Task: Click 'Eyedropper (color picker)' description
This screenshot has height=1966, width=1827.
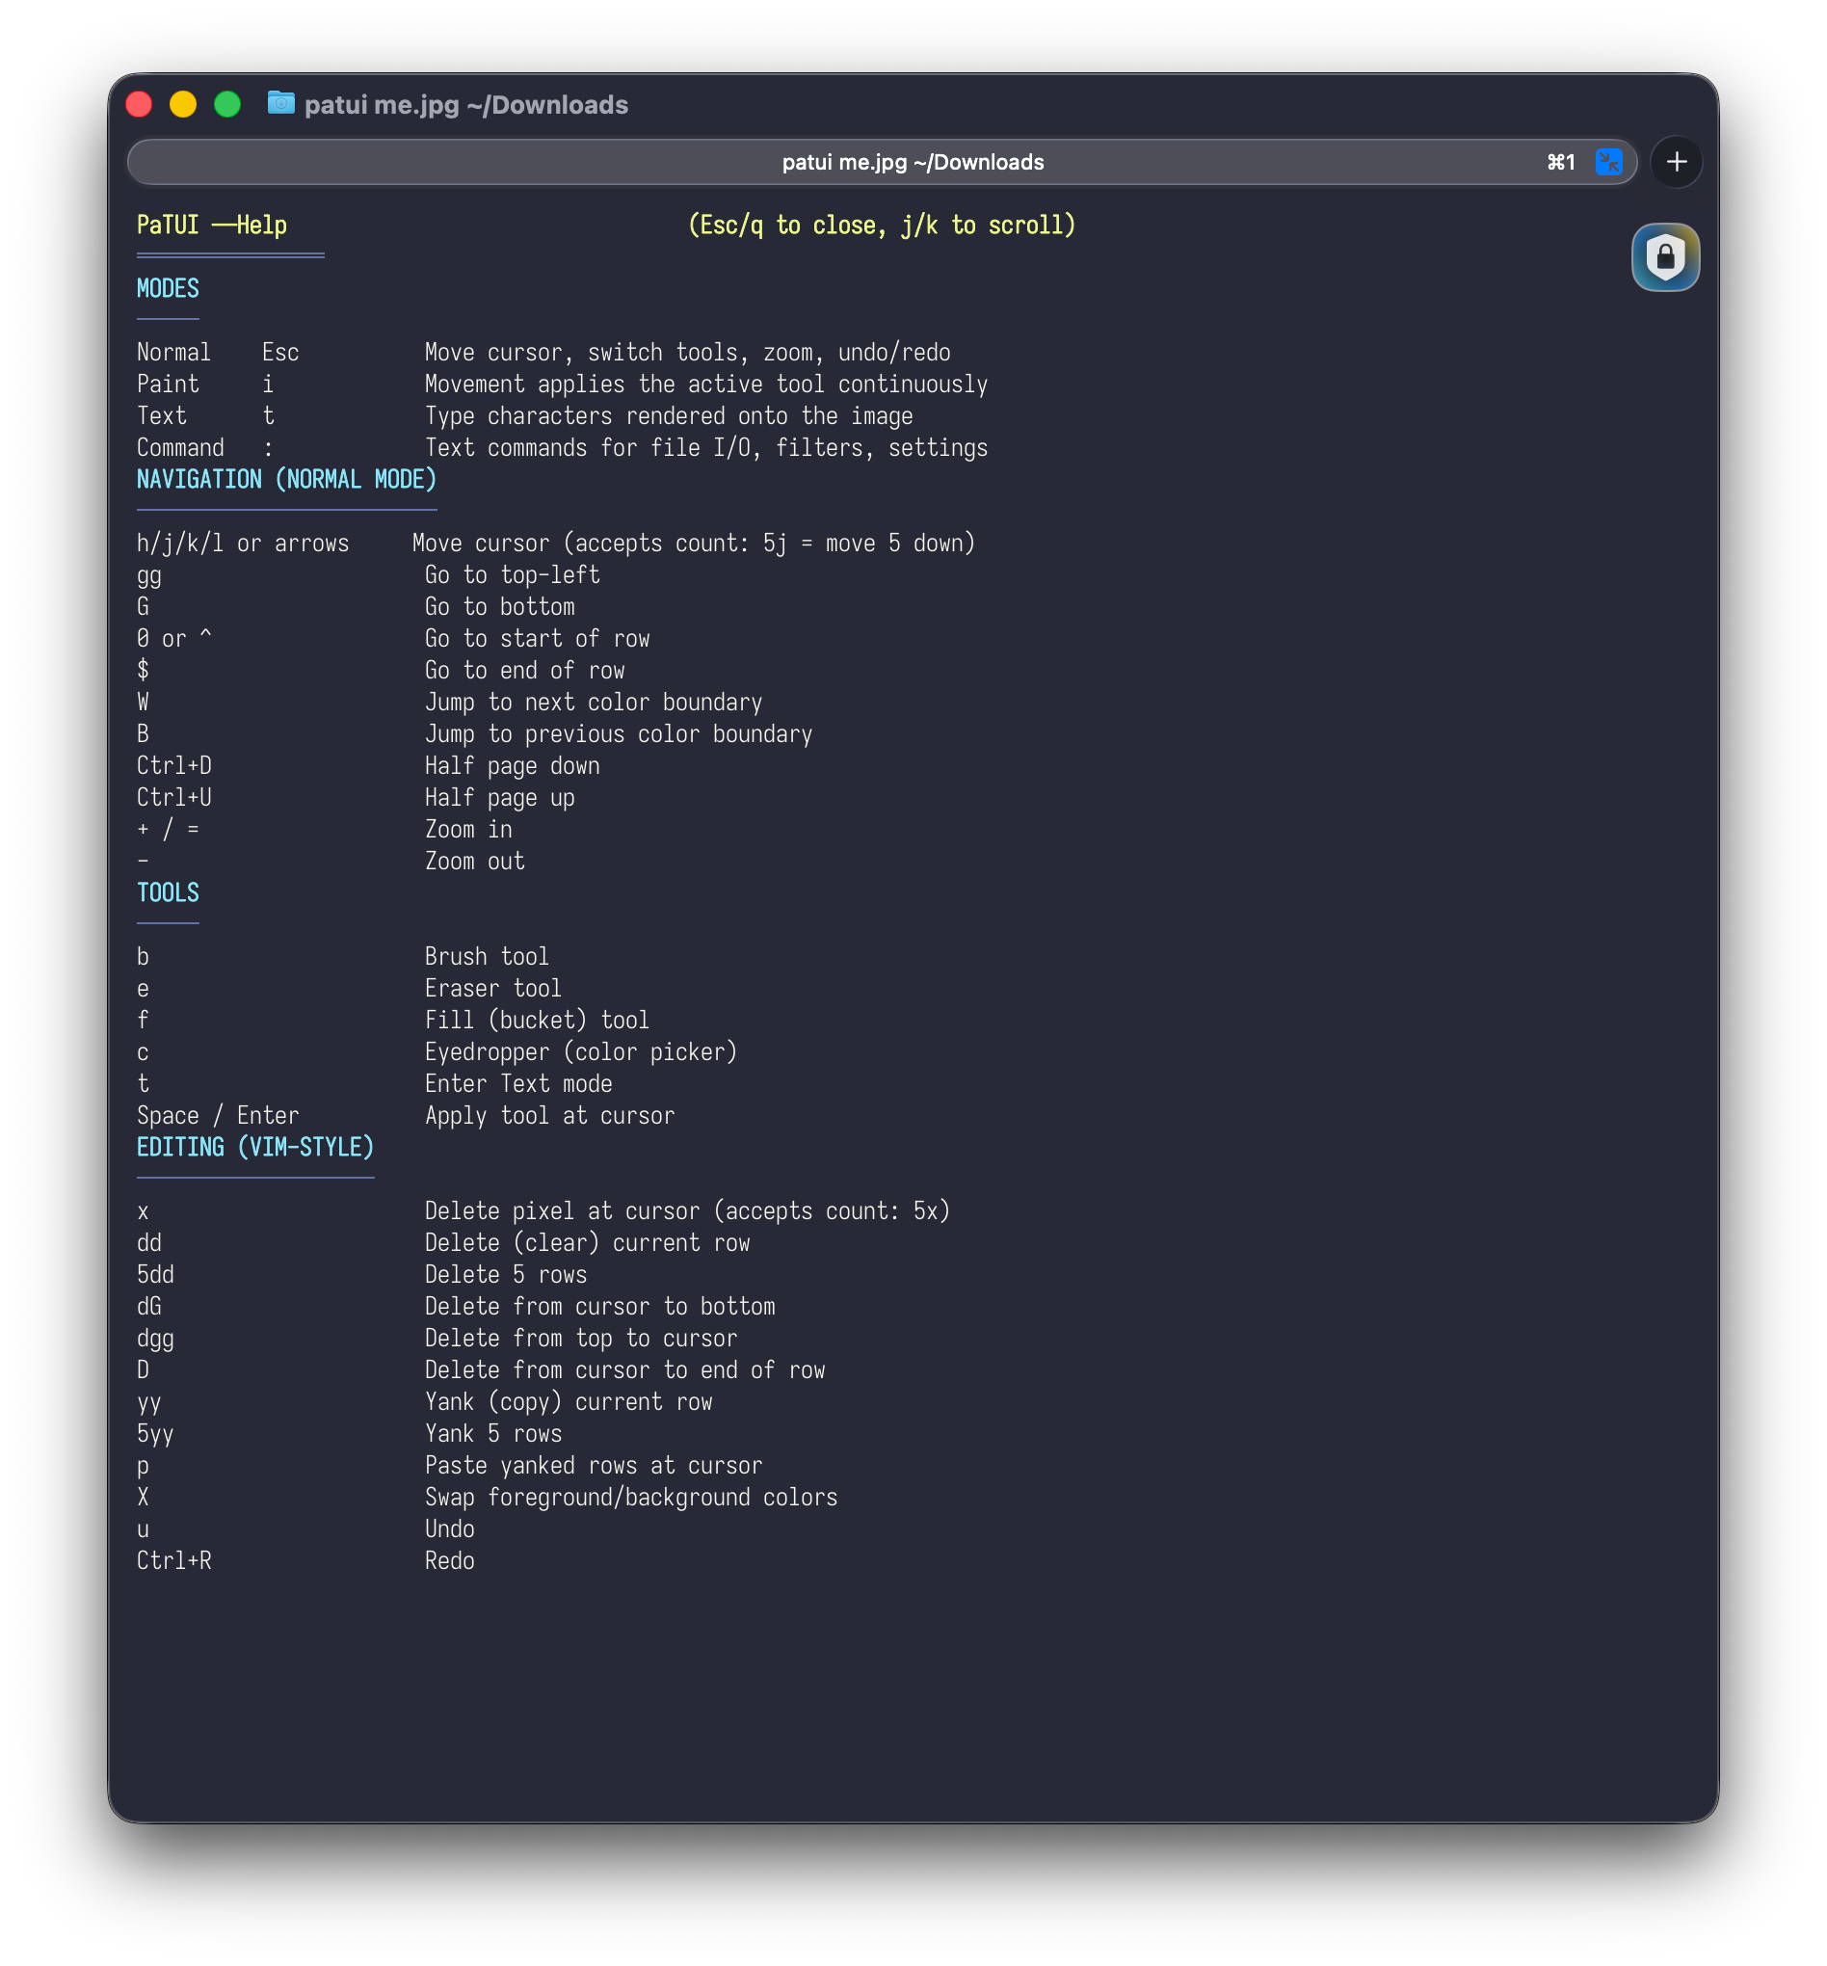Action: click(x=581, y=1052)
